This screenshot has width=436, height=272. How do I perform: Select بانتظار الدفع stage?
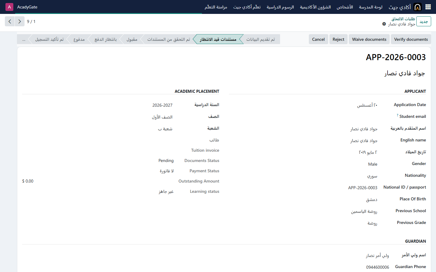(105, 39)
